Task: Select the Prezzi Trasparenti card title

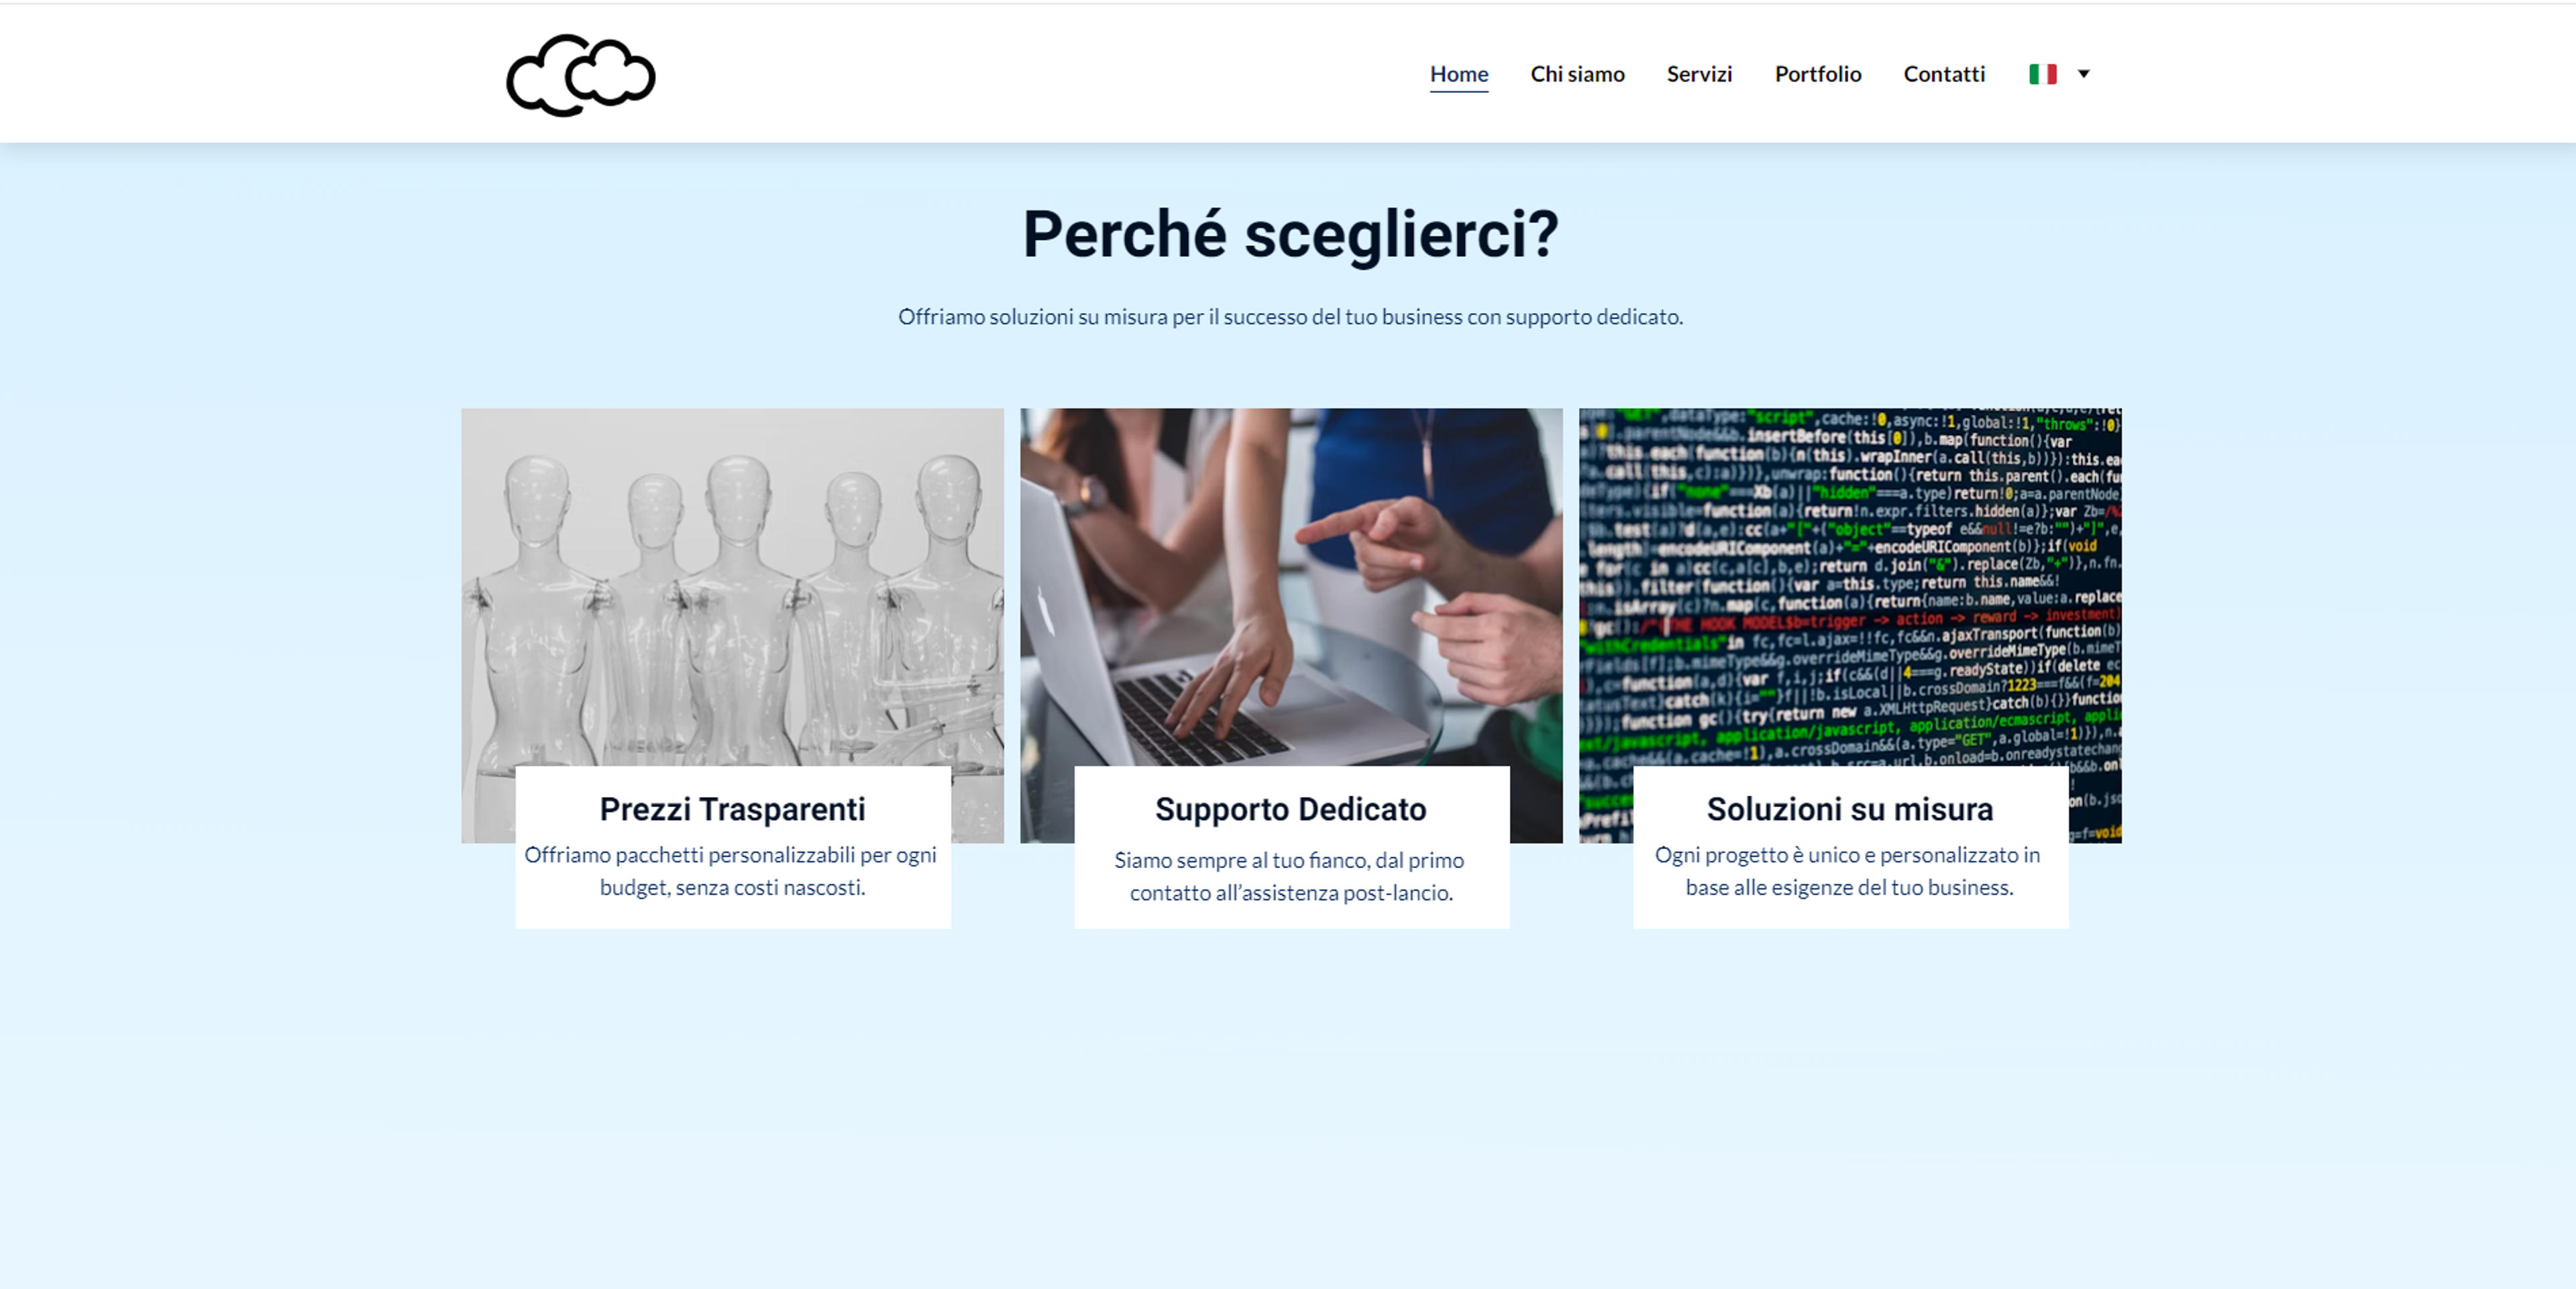Action: (x=732, y=808)
